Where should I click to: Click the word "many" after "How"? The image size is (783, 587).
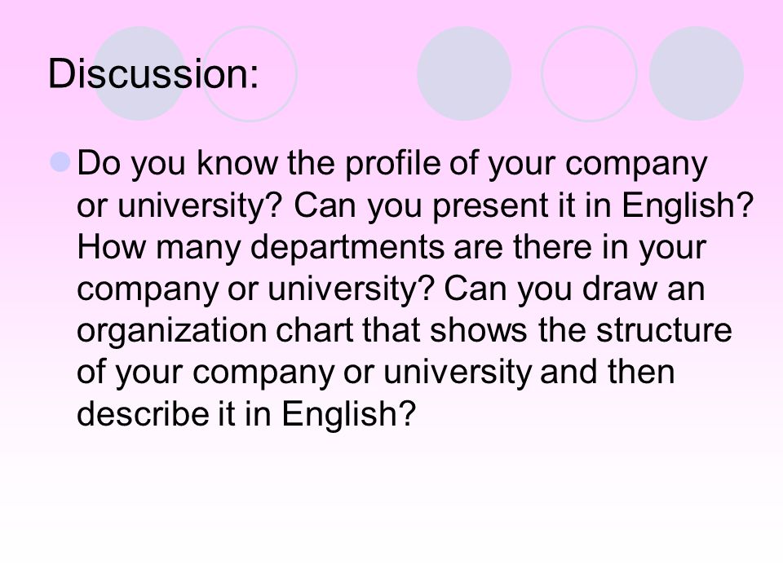coord(198,249)
